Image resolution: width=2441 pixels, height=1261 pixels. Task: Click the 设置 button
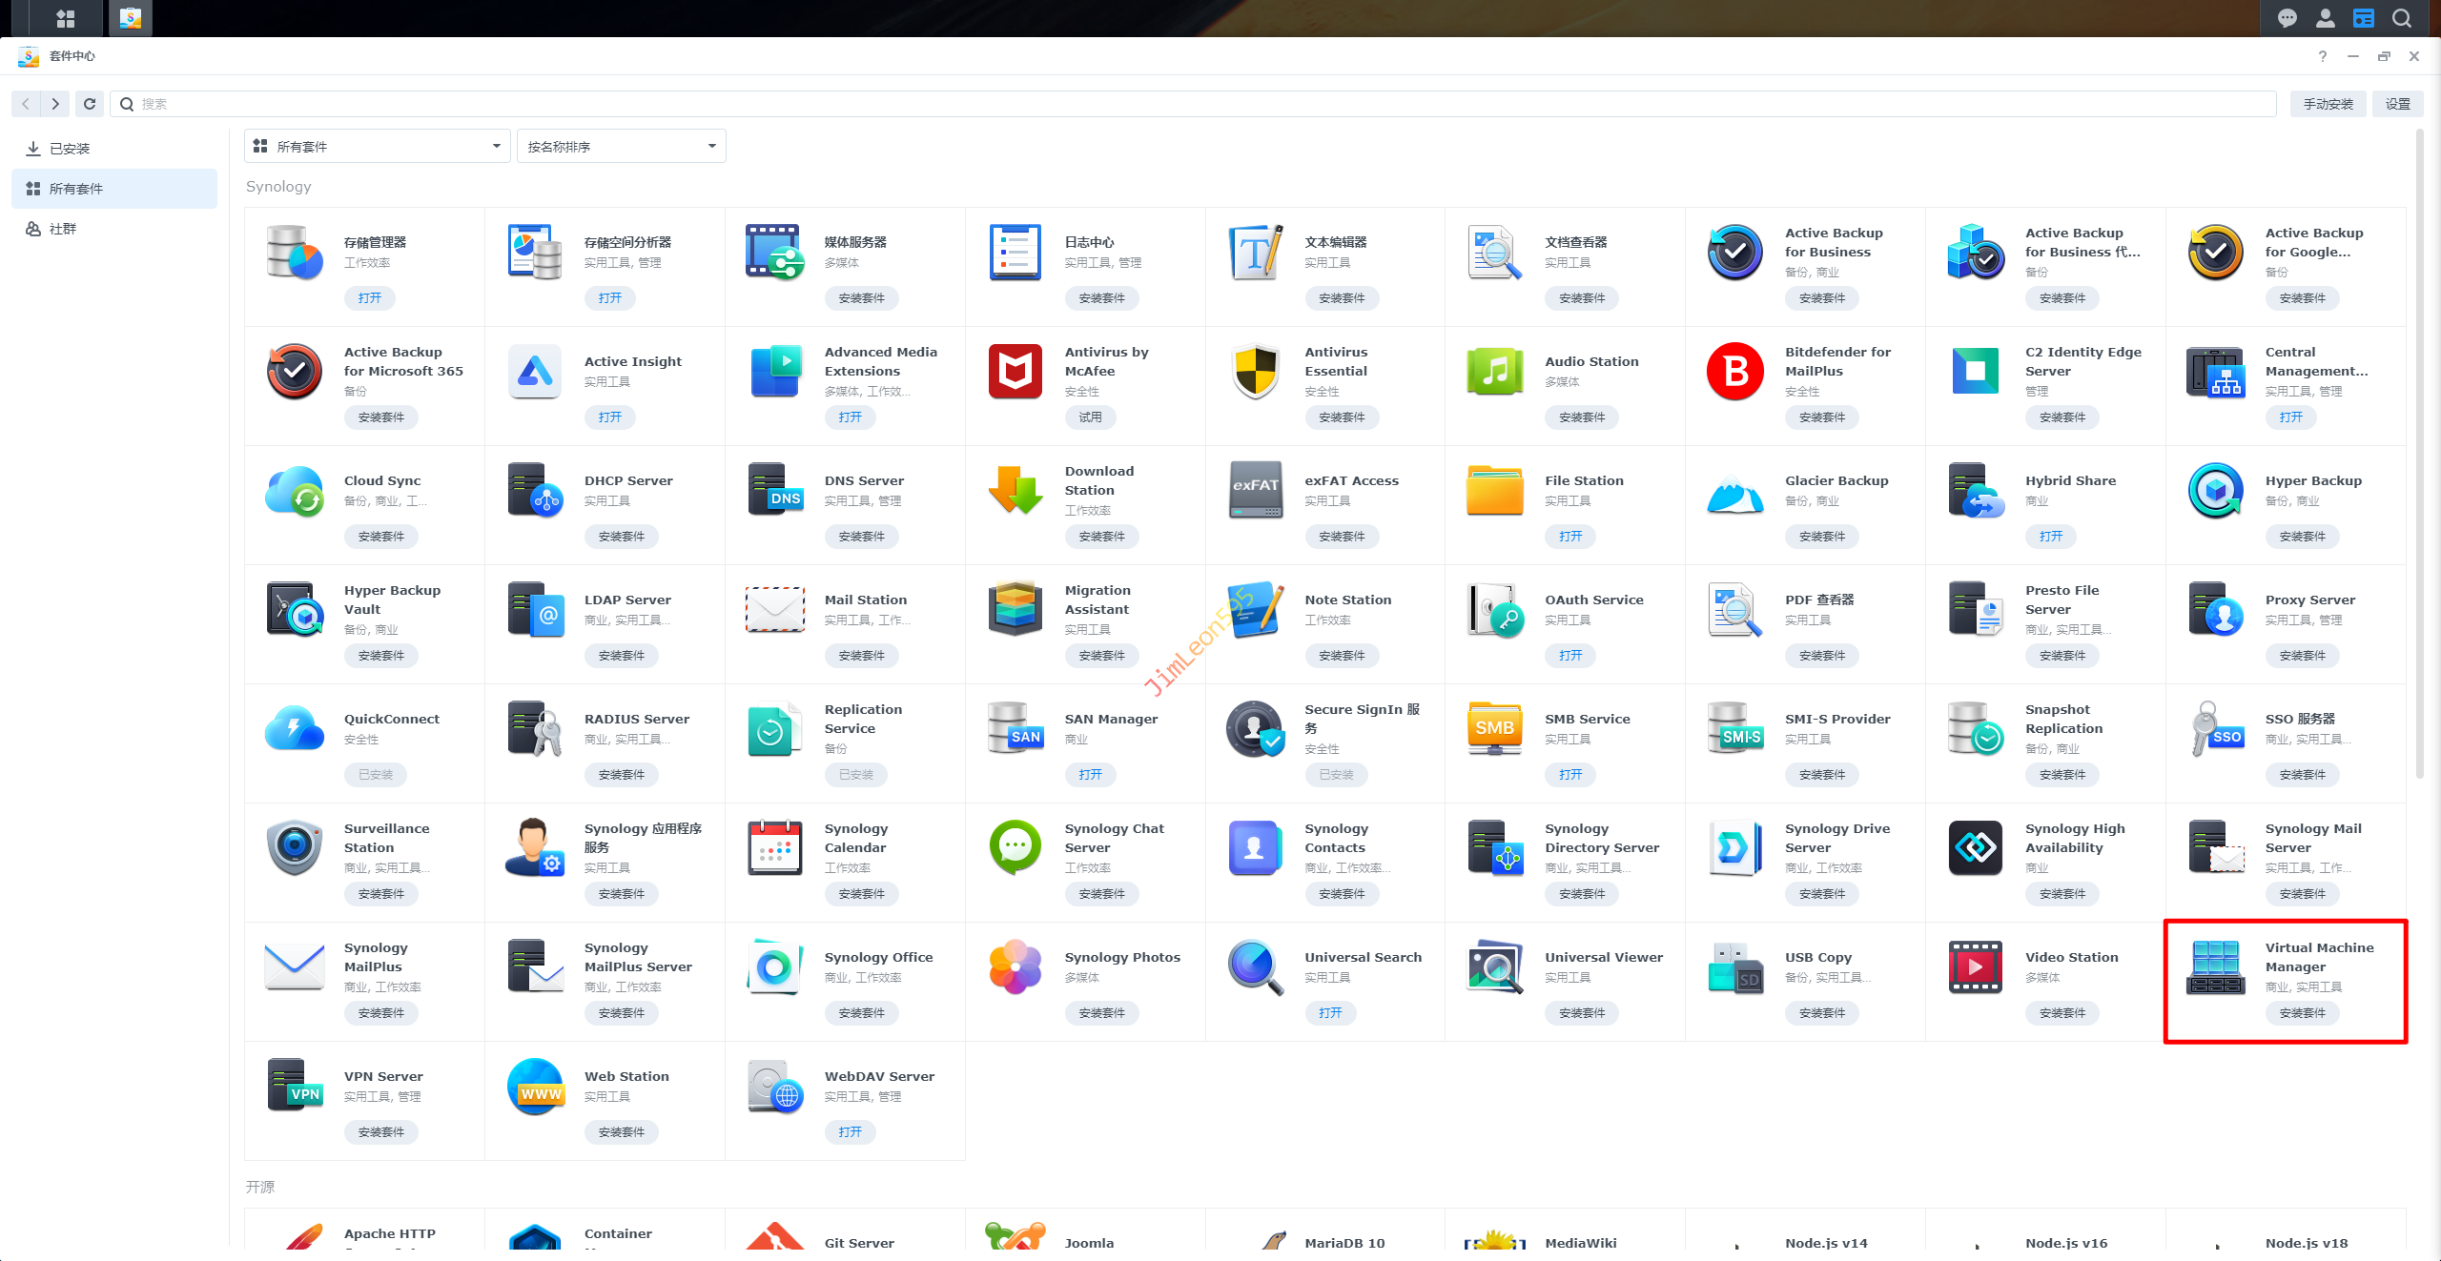(x=2397, y=104)
